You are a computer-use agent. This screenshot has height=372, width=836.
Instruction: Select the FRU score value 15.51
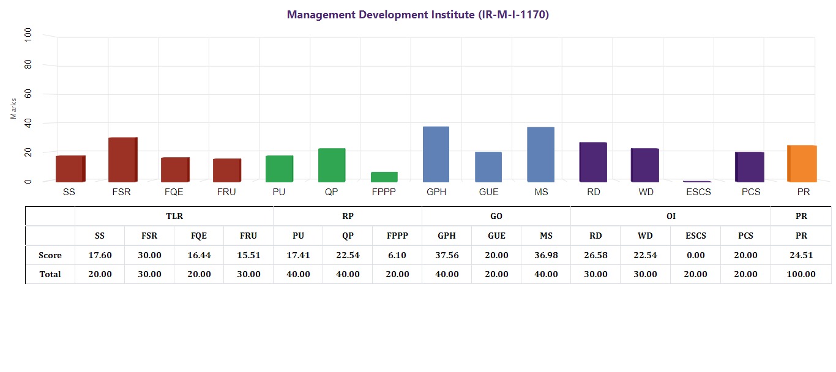pos(248,255)
